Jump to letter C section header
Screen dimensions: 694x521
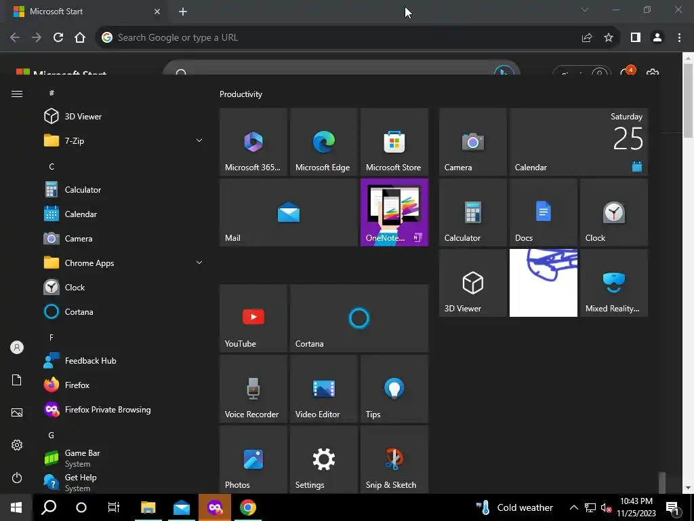coord(52,167)
